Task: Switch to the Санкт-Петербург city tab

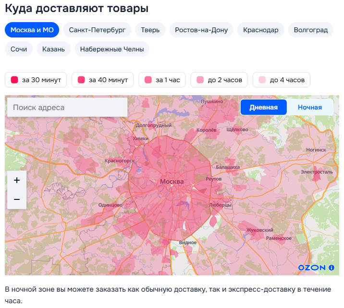Action: (97, 30)
